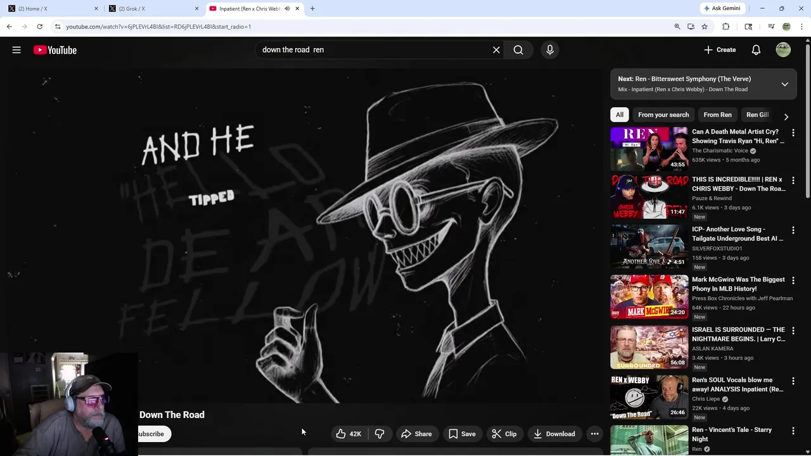The width and height of the screenshot is (811, 456).
Task: Open the YouTube hamburger guide menu
Action: click(x=16, y=50)
